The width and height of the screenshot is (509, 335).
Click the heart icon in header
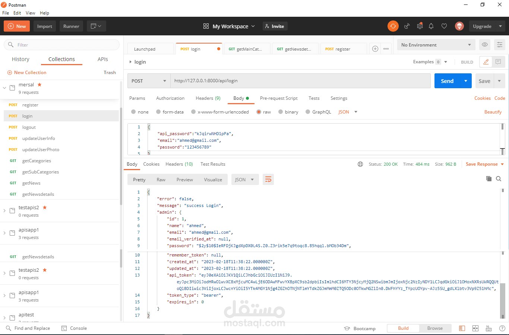(444, 26)
